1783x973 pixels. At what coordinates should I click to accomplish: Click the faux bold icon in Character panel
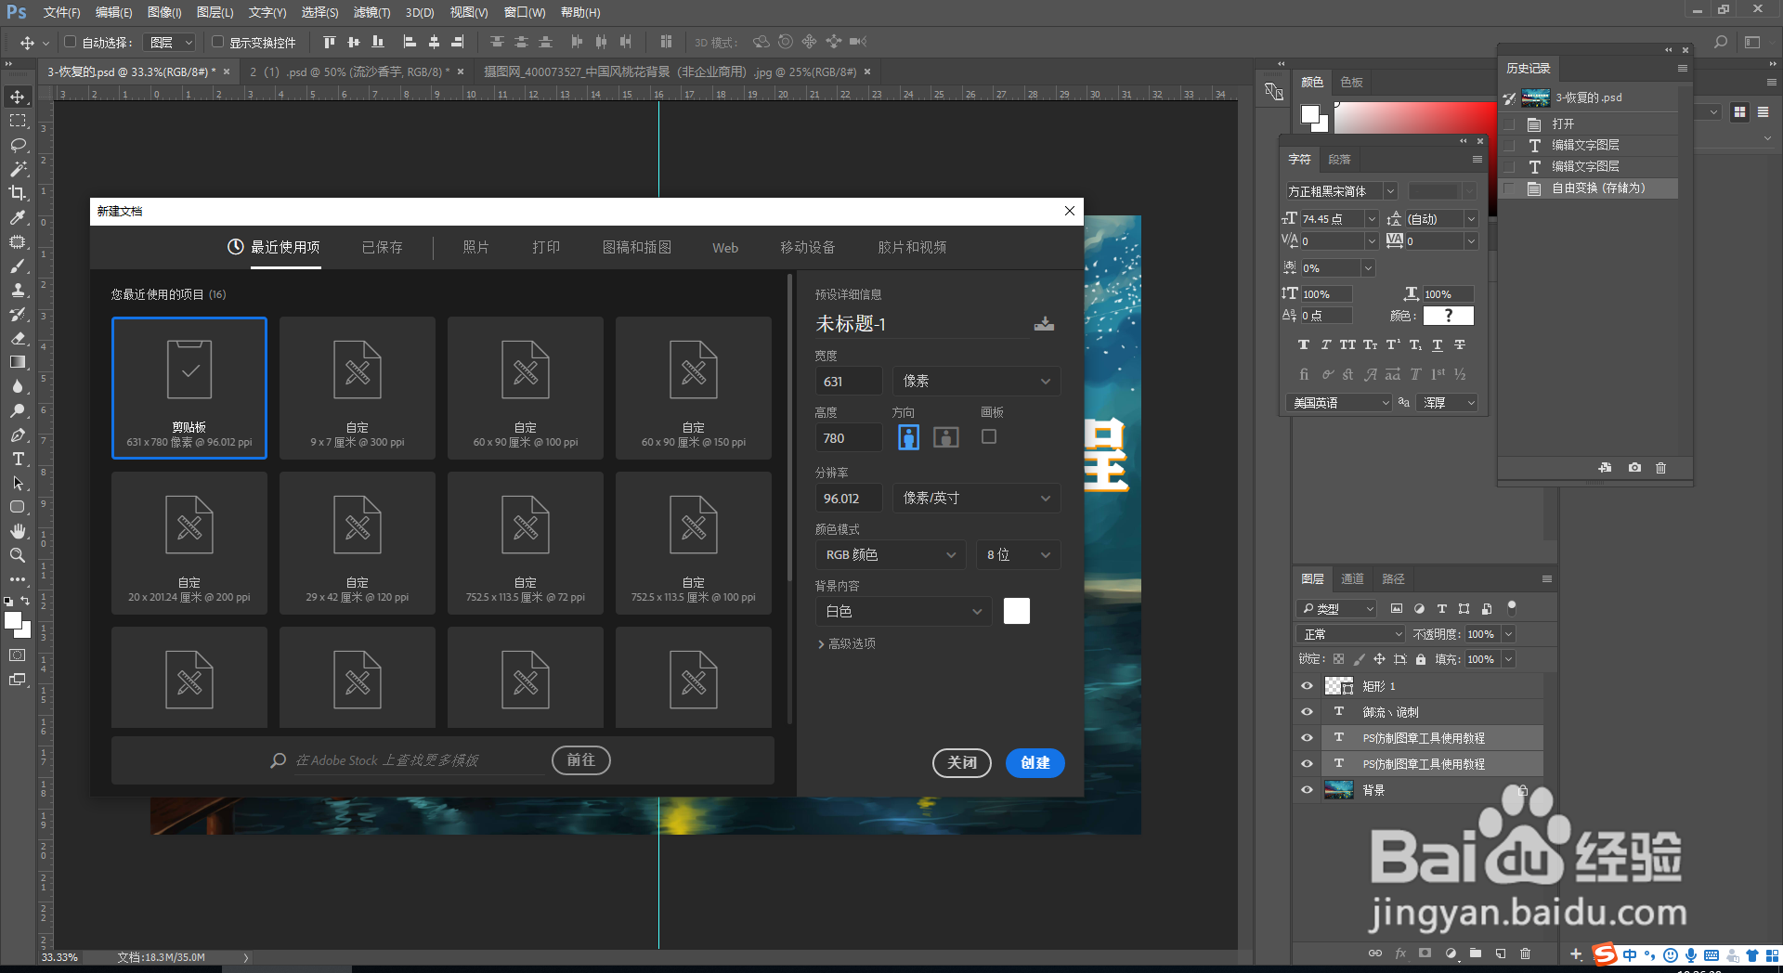(x=1304, y=345)
